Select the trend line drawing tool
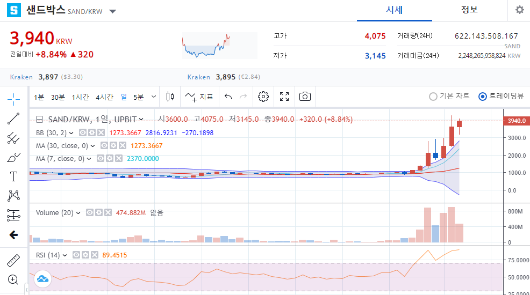530x295 pixels. click(x=13, y=119)
